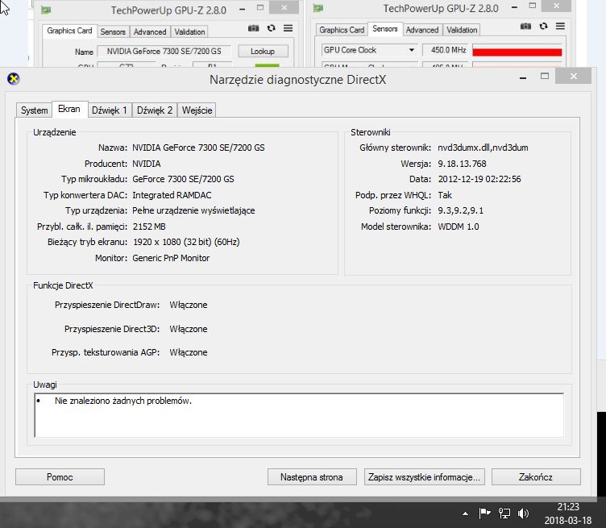The height and width of the screenshot is (528, 606).
Task: Close the DirectX diagnostic window
Action: click(x=574, y=76)
